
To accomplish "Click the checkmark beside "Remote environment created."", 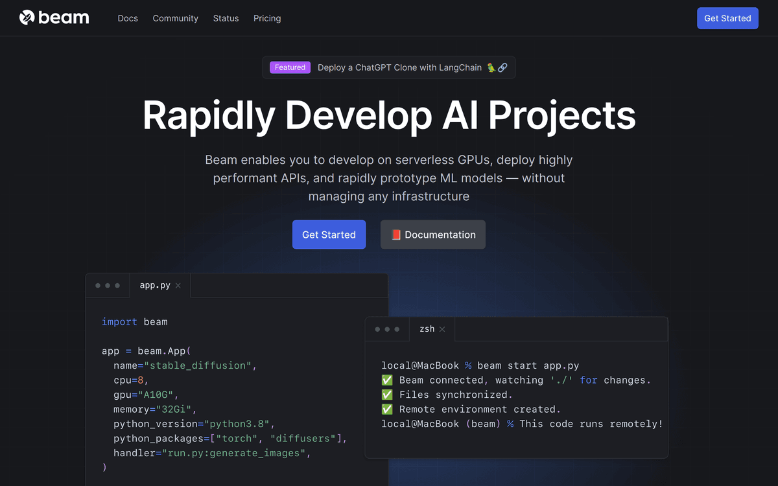I will point(387,410).
